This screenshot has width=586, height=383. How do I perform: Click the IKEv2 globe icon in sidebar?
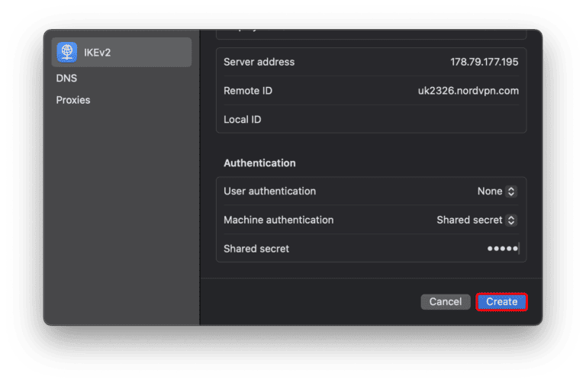(x=67, y=52)
